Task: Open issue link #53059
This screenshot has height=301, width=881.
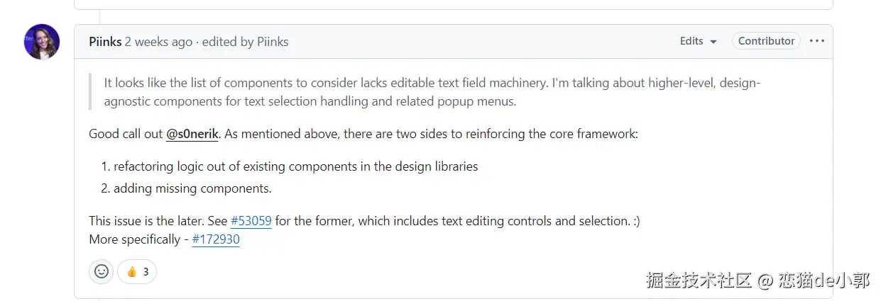Action: [x=251, y=221]
